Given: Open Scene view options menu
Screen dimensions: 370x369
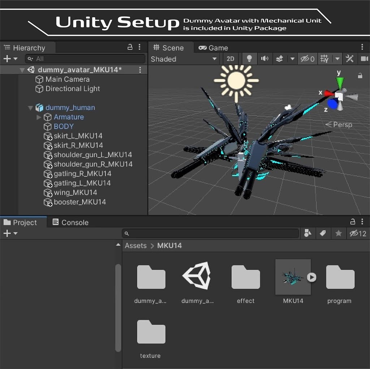Looking at the screenshot, I should [x=362, y=47].
